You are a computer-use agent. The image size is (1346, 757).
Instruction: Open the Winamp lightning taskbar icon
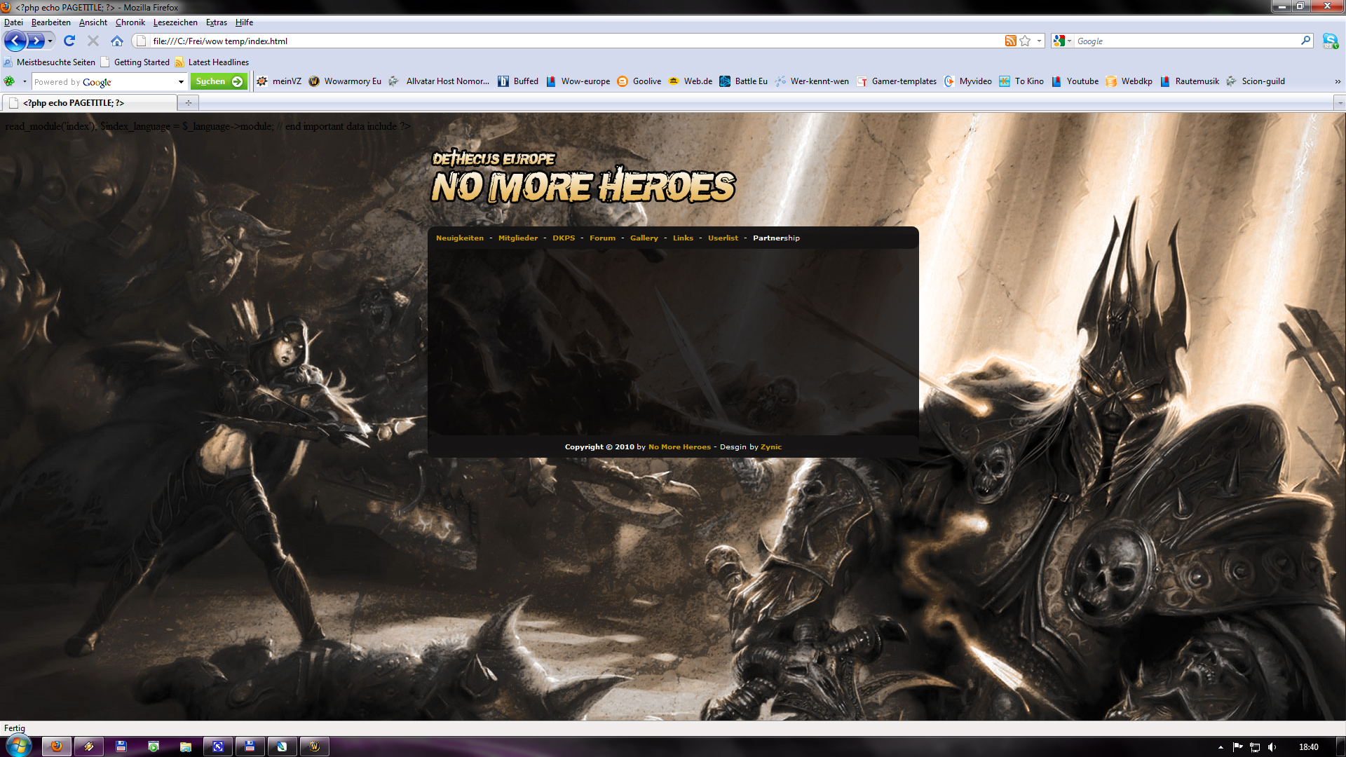coord(88,746)
